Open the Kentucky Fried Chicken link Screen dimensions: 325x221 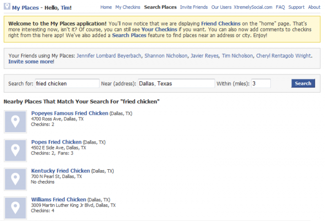coord(61,171)
